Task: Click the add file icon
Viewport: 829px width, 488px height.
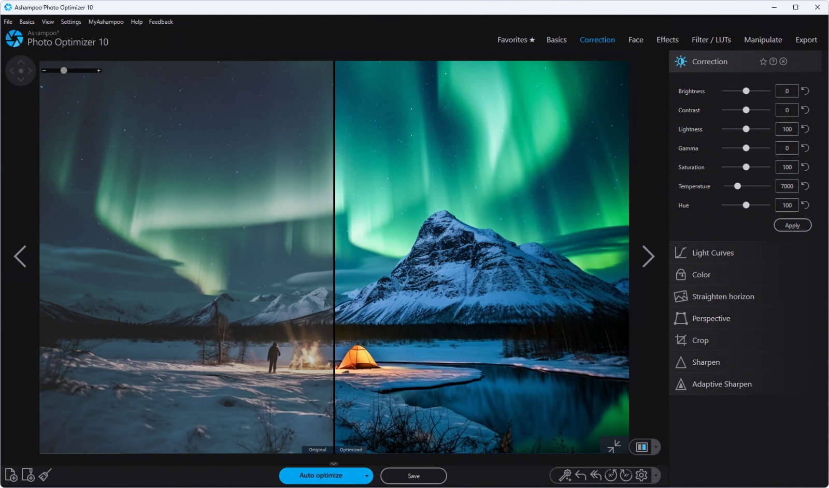Action: click(x=11, y=475)
